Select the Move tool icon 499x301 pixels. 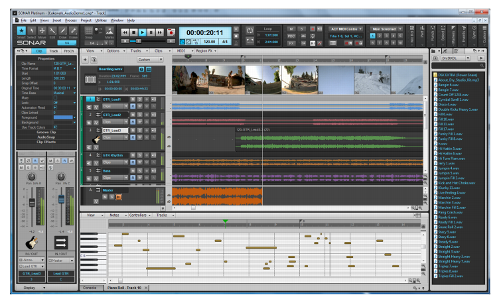(42, 31)
